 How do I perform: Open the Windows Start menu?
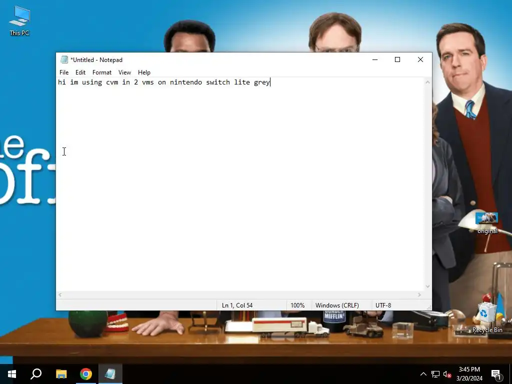point(12,374)
